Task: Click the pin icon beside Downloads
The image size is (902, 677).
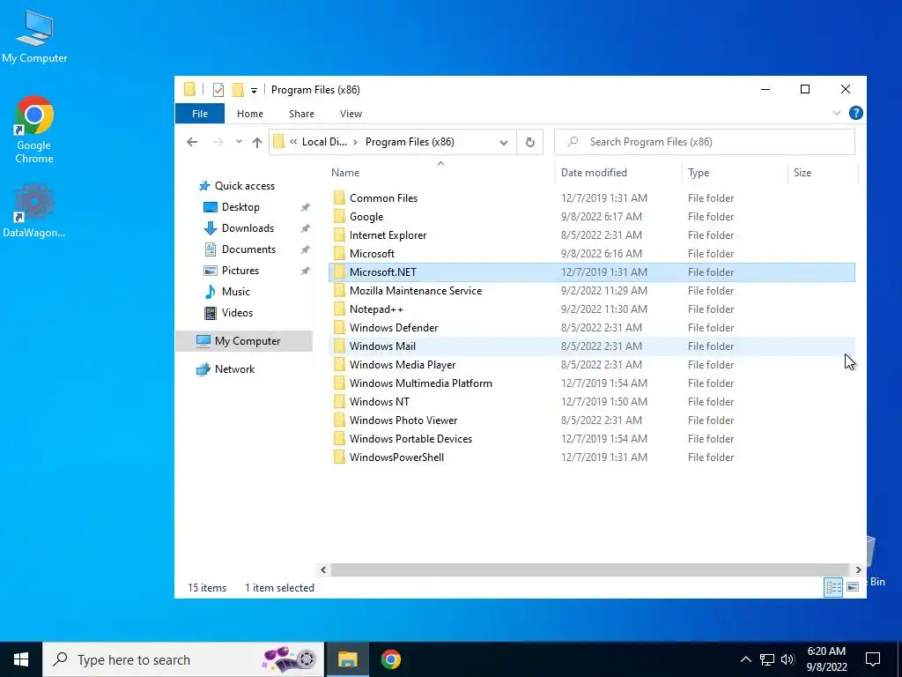Action: pyautogui.click(x=306, y=228)
